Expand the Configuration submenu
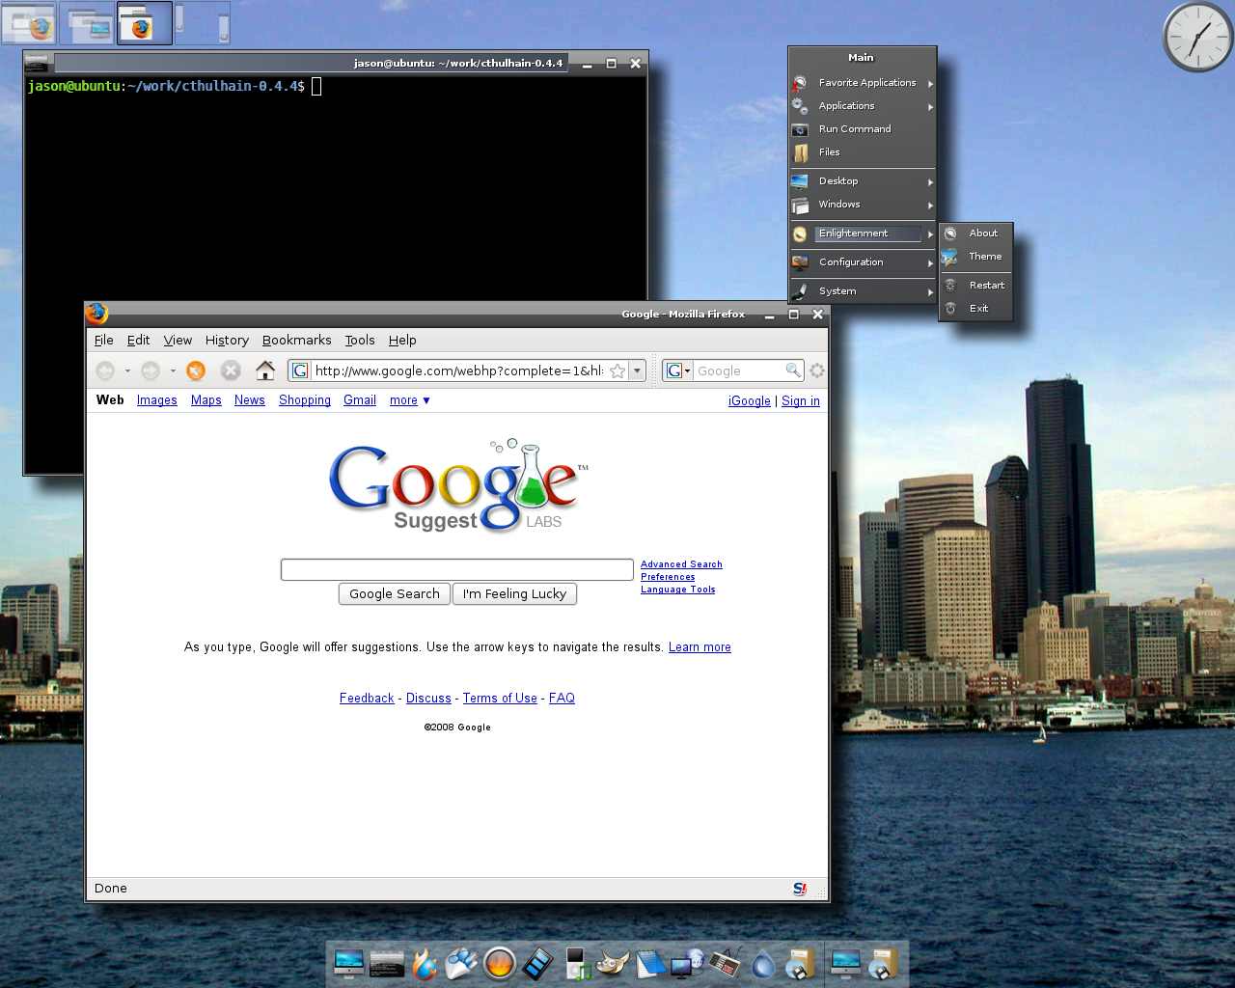This screenshot has height=988, width=1235. point(863,262)
